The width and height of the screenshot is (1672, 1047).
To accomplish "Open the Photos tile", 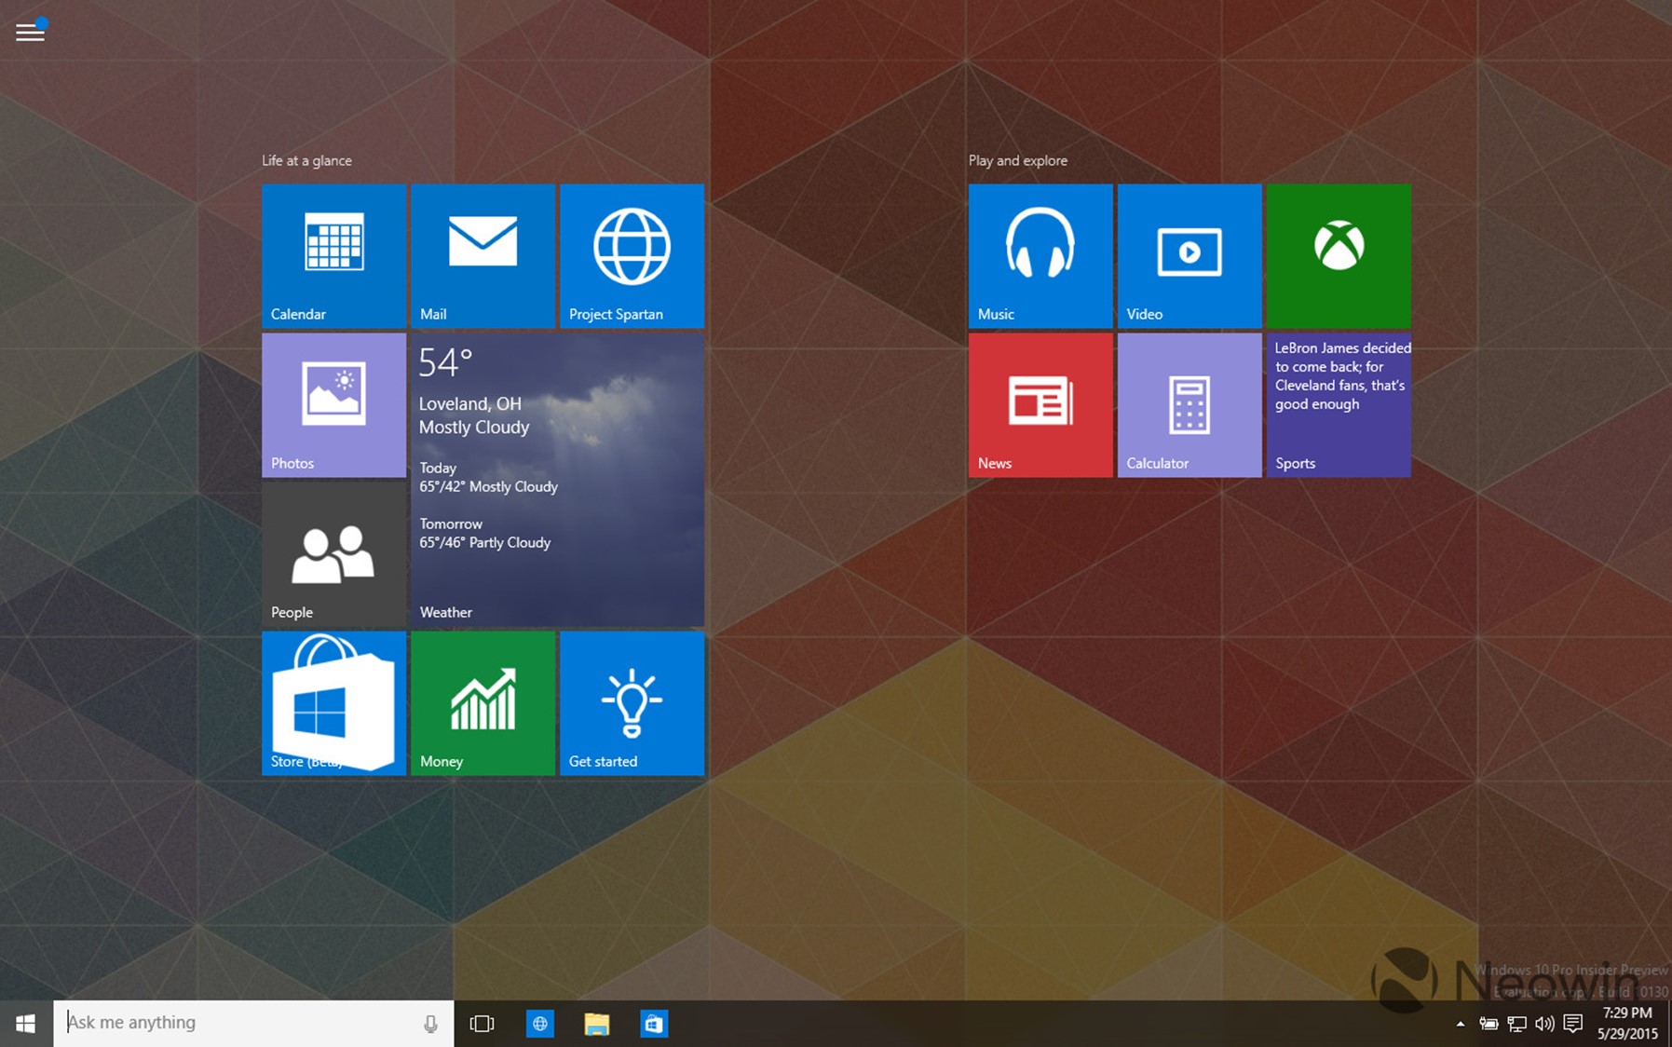I will 333,404.
